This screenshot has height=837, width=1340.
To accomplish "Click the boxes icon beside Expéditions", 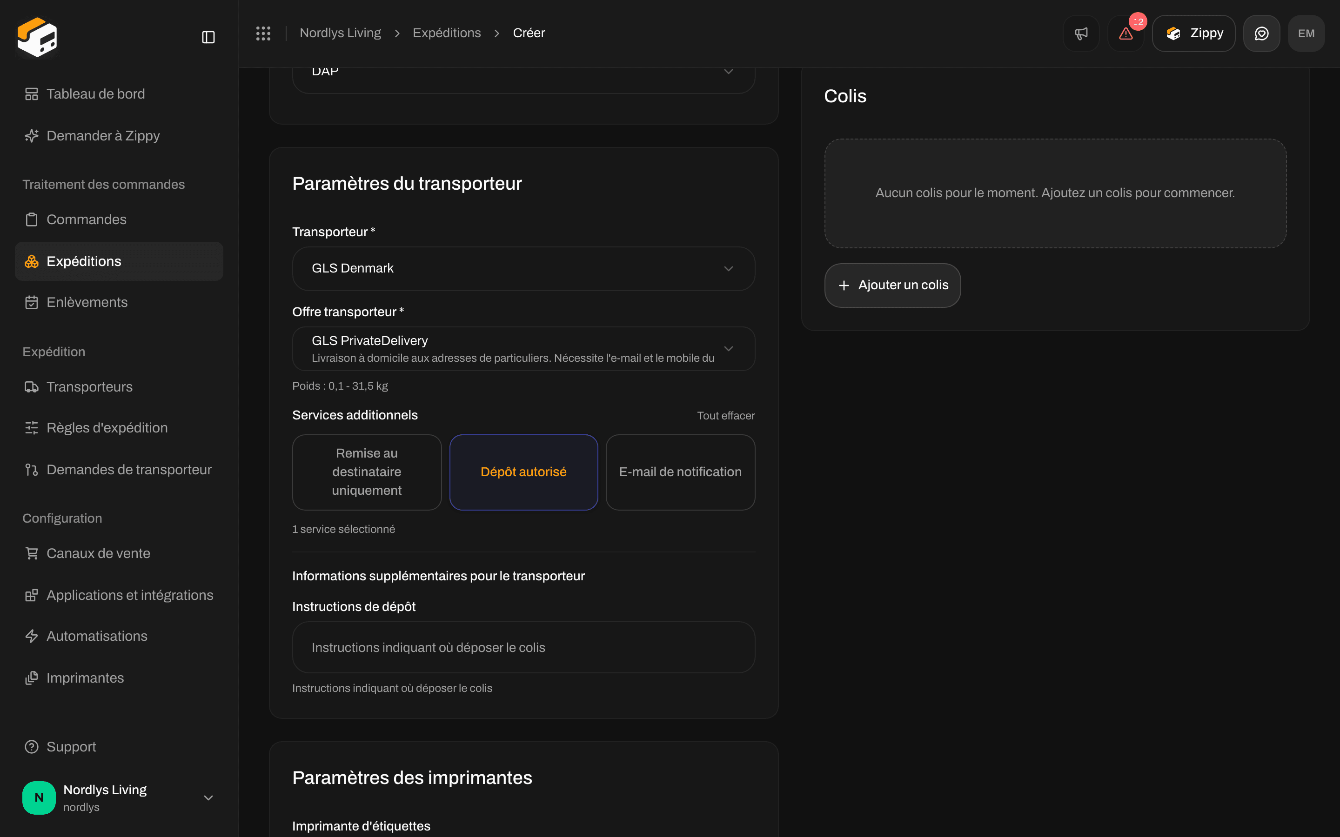I will pyautogui.click(x=32, y=261).
